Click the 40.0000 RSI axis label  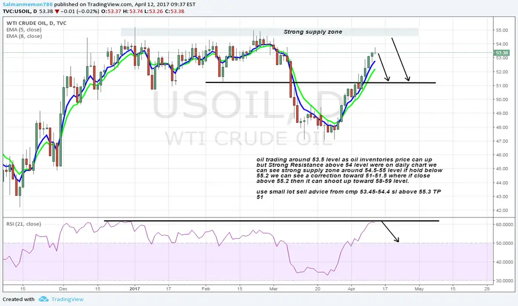tap(504, 262)
